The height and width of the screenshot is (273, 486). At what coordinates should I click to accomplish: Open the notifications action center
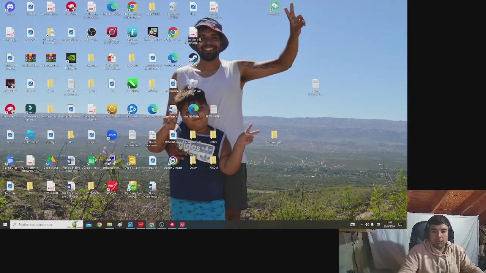click(400, 224)
